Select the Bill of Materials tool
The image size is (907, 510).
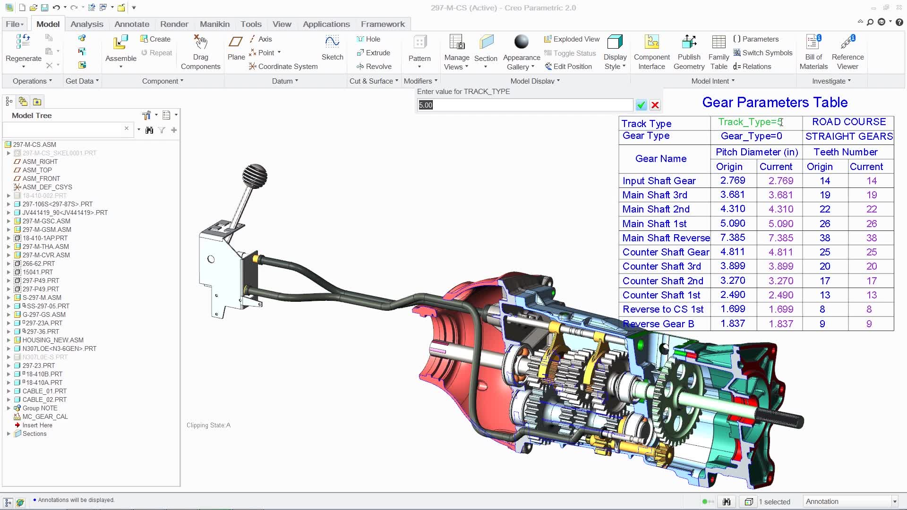[x=813, y=52]
